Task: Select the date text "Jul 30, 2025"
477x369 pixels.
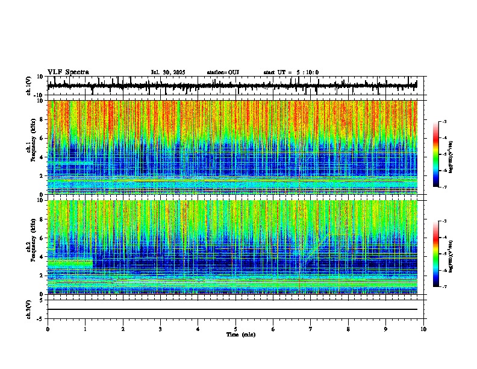Action: point(168,72)
